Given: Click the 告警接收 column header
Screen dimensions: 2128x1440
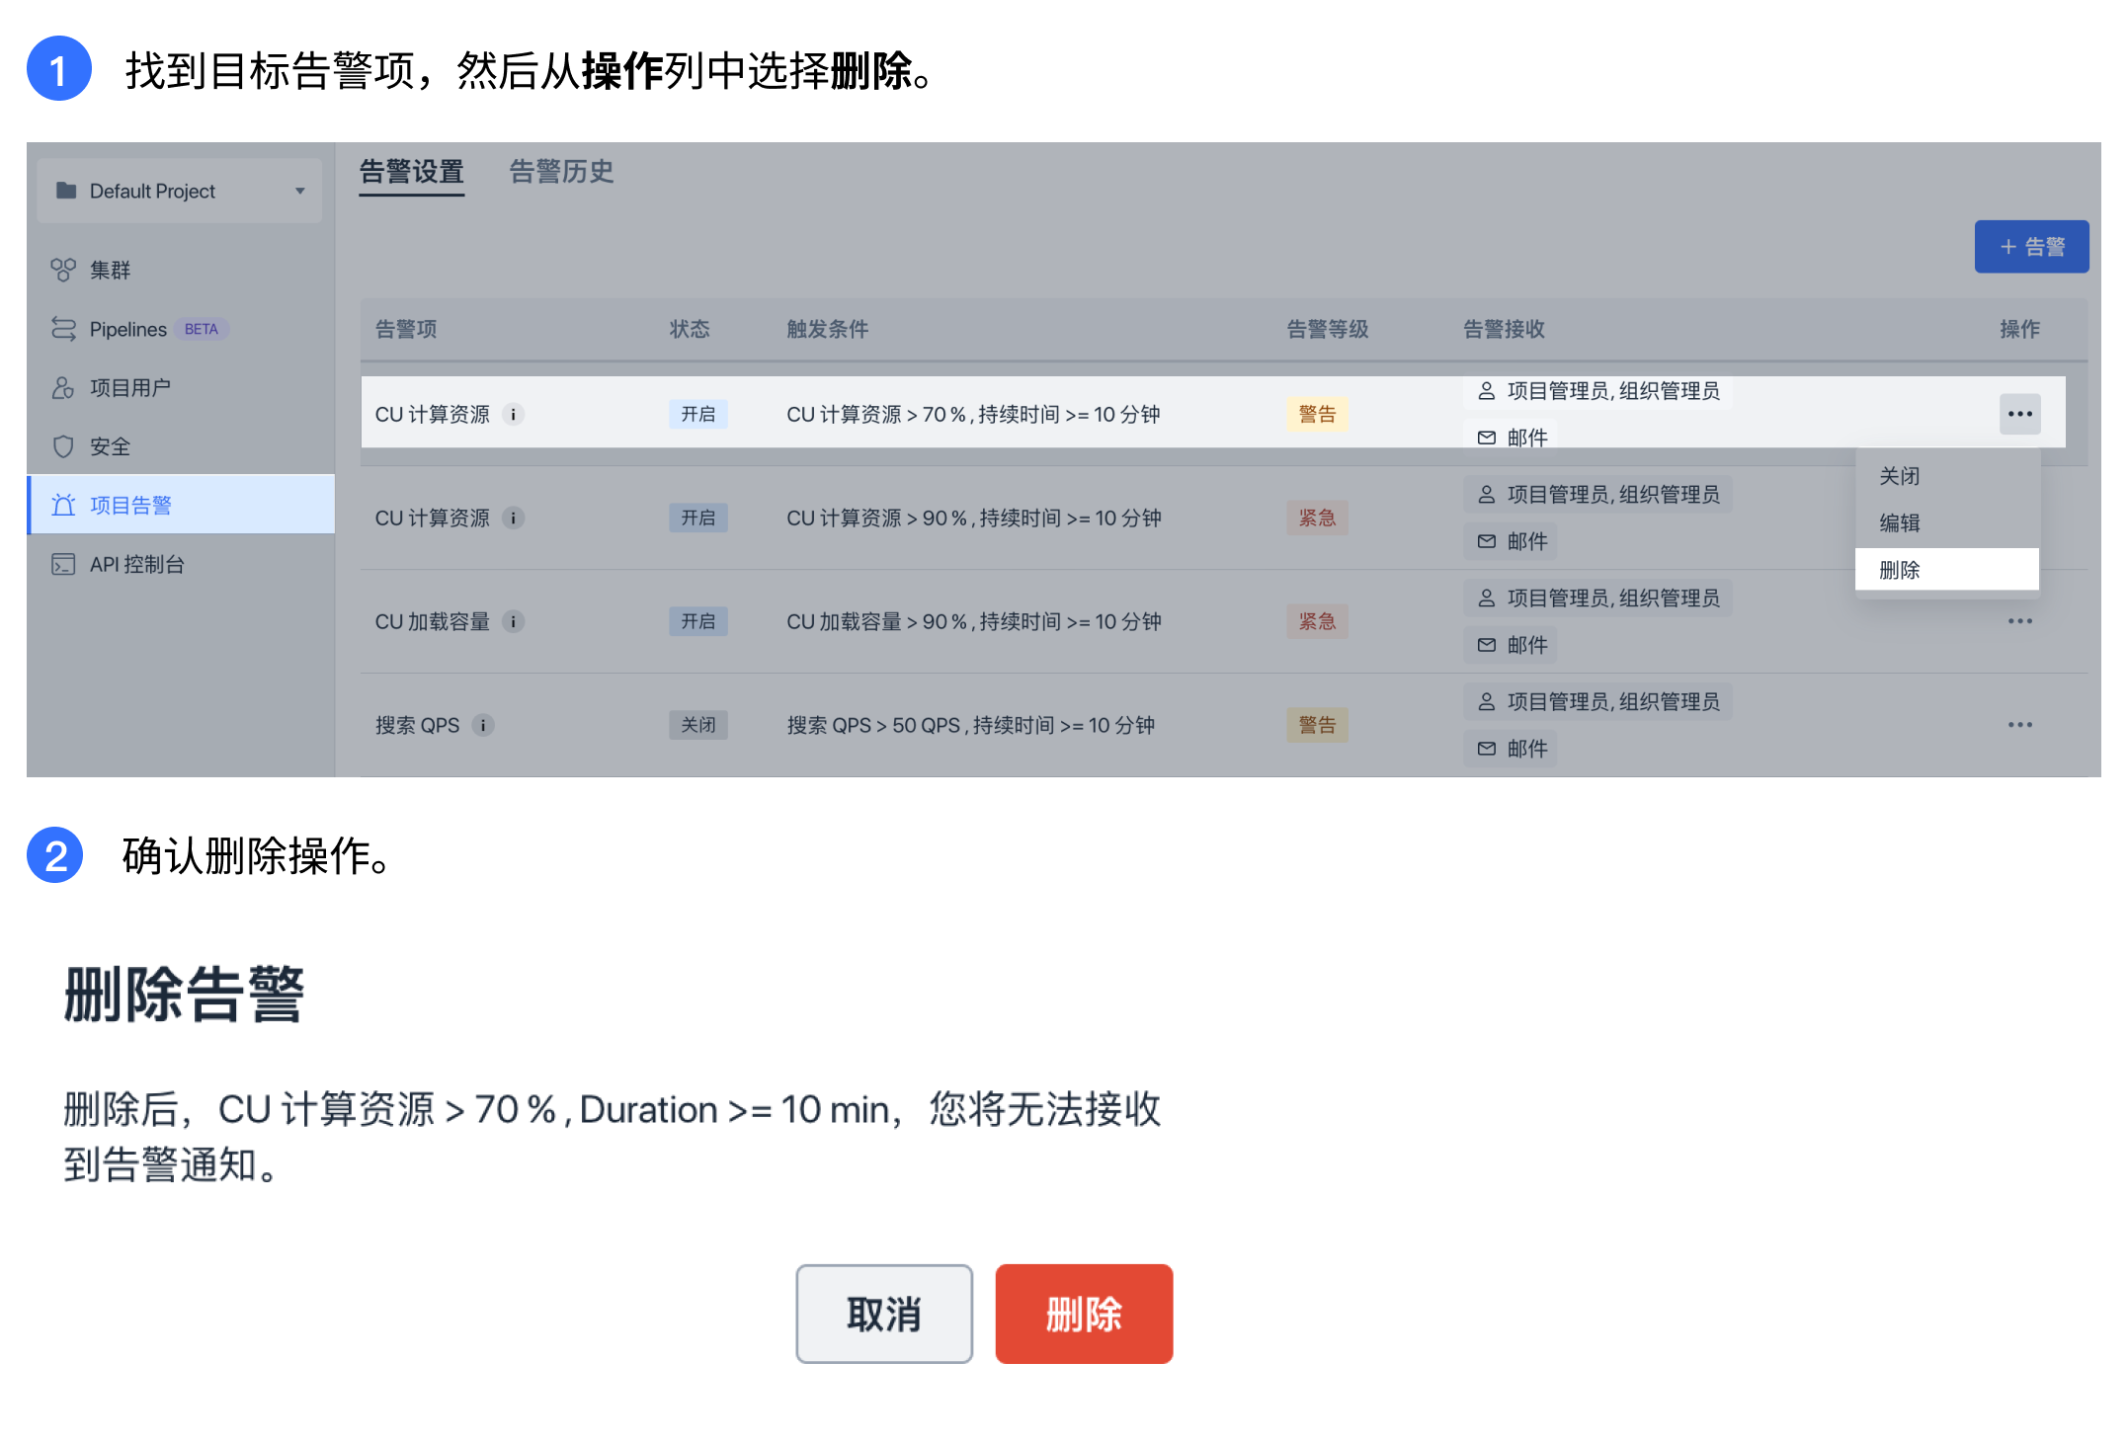Looking at the screenshot, I should click(x=1504, y=329).
